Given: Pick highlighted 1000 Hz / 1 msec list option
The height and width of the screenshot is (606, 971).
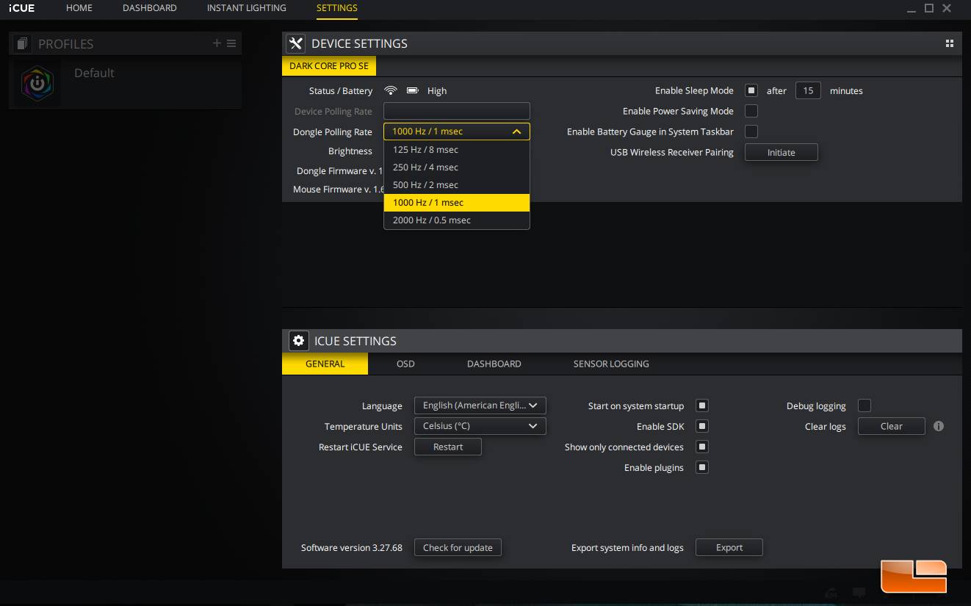Looking at the screenshot, I should [x=457, y=202].
